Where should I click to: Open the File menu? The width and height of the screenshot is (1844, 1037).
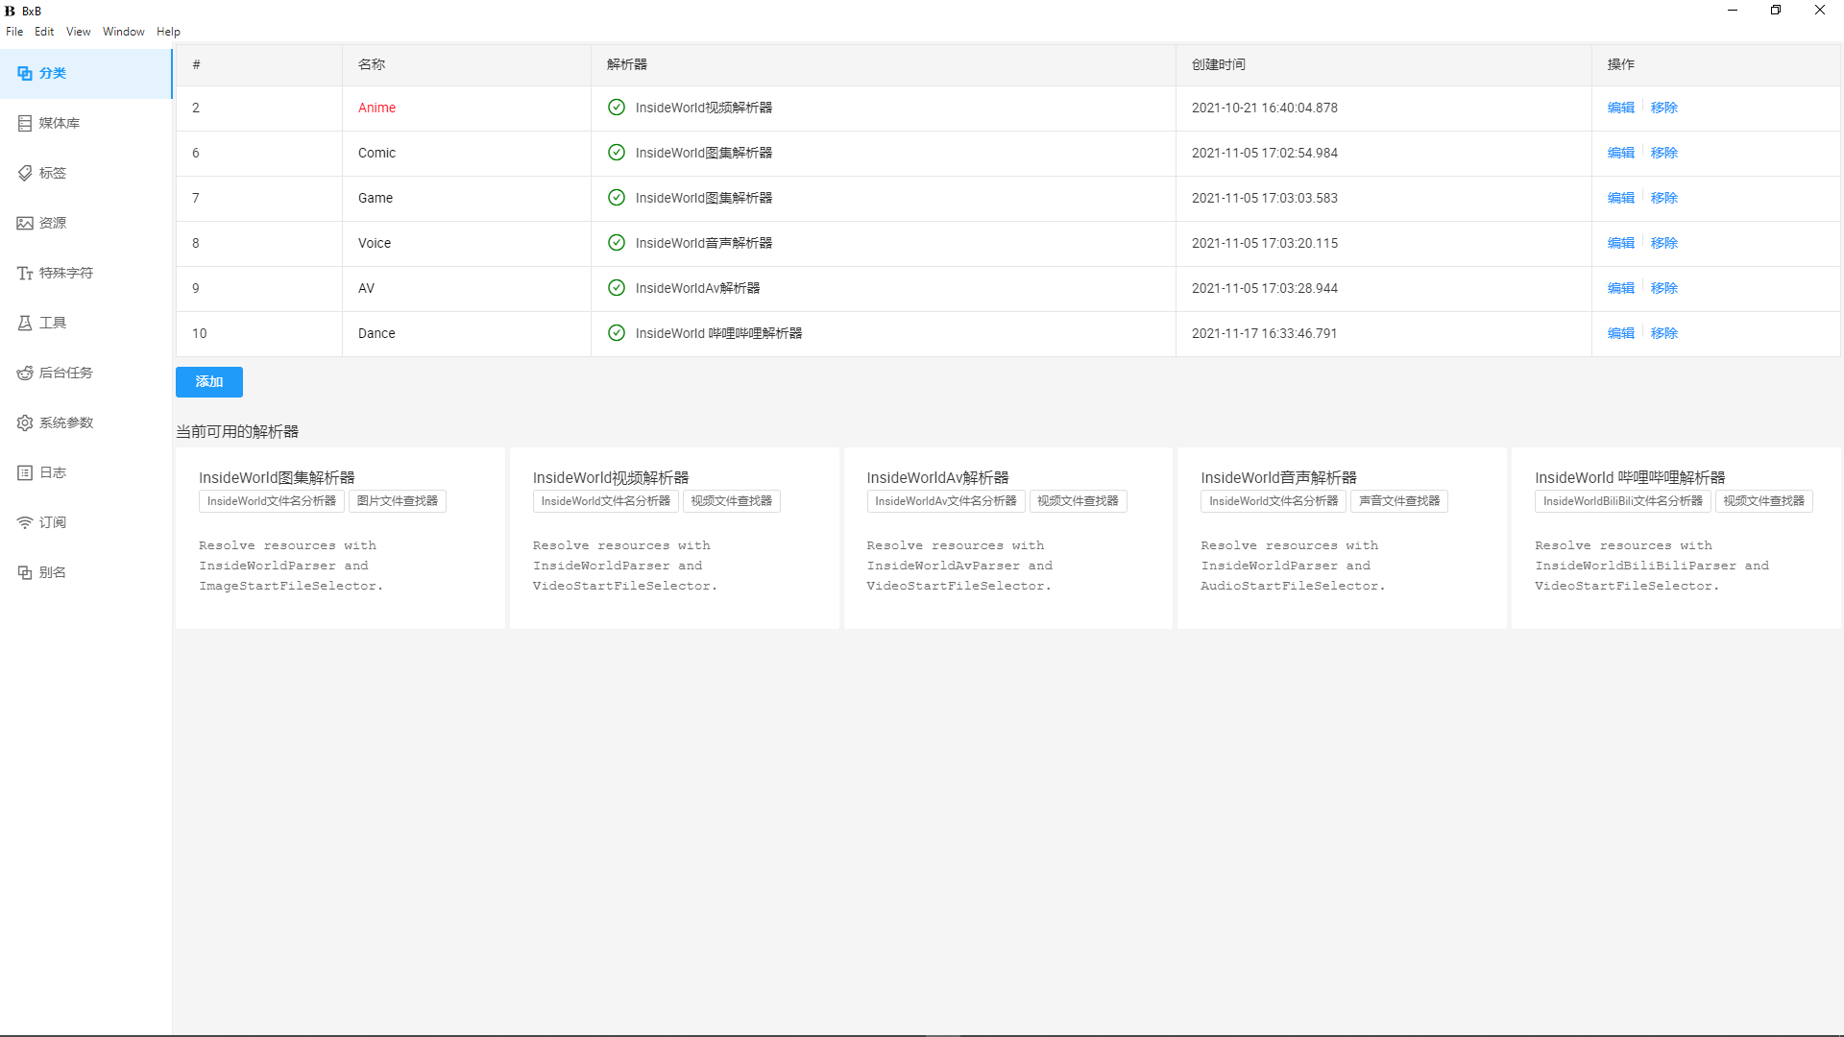[x=14, y=32]
